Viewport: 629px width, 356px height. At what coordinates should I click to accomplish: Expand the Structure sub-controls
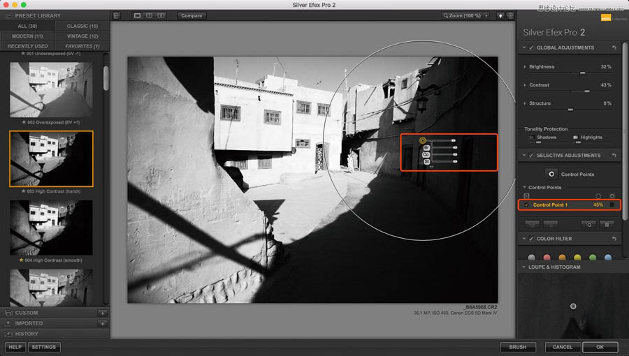(525, 103)
